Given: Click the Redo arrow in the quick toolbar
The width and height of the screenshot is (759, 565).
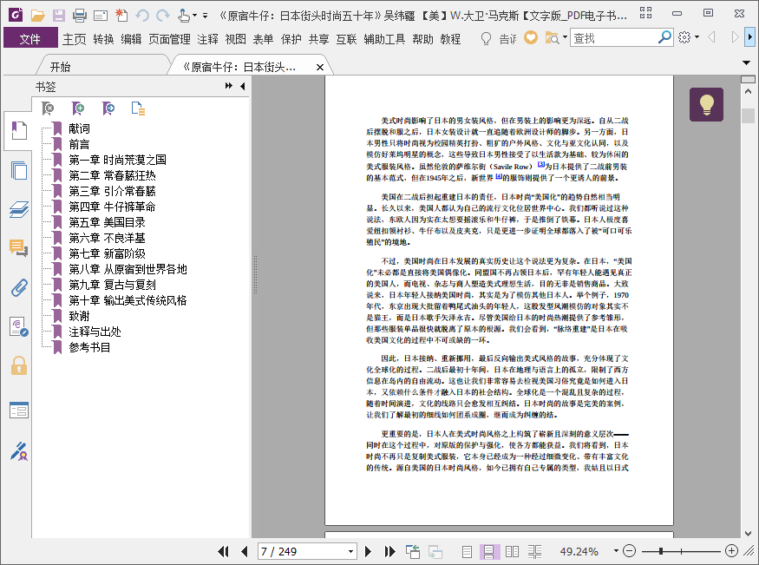Looking at the screenshot, I should (163, 16).
